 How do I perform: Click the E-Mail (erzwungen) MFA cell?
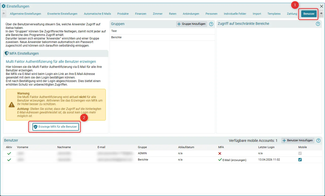pyautogui.click(x=232, y=160)
